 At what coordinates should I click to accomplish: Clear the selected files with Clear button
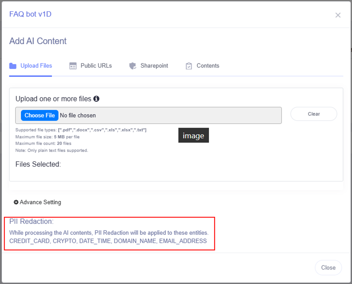point(313,114)
